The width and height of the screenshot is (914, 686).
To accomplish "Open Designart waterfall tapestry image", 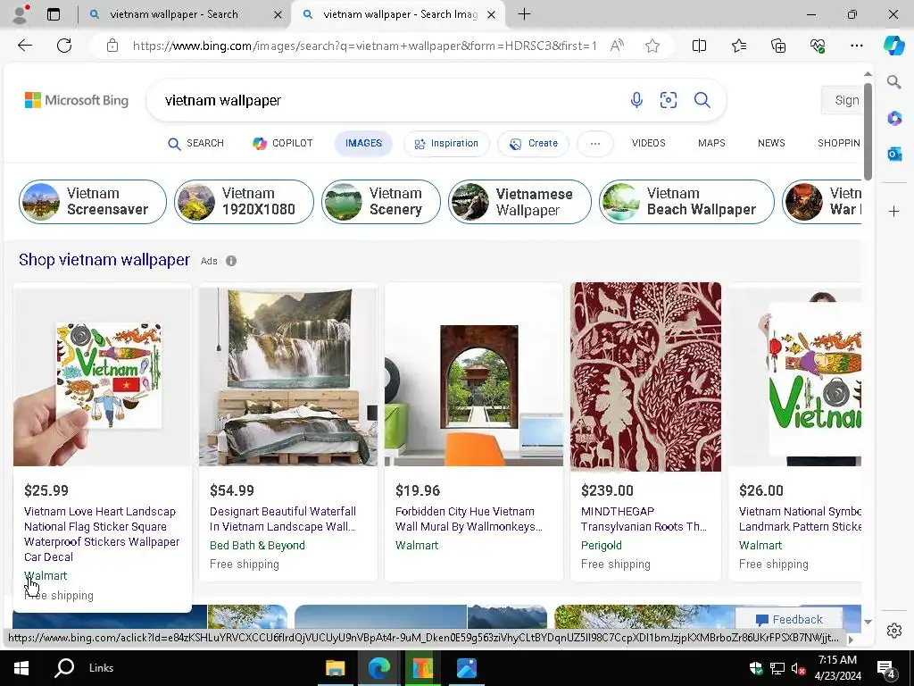I will (288, 375).
